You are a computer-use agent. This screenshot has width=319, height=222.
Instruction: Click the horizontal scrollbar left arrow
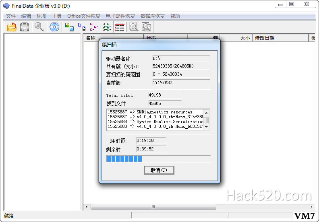click(x=87, y=207)
